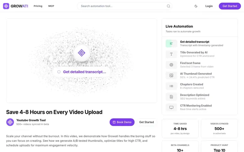
Task: Click the Youtube Growth Tool avatar icon
Action: [10, 122]
